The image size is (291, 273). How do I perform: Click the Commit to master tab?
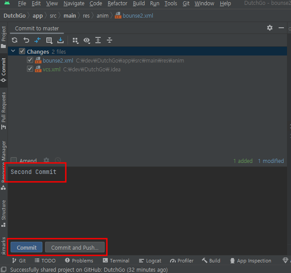[37, 28]
